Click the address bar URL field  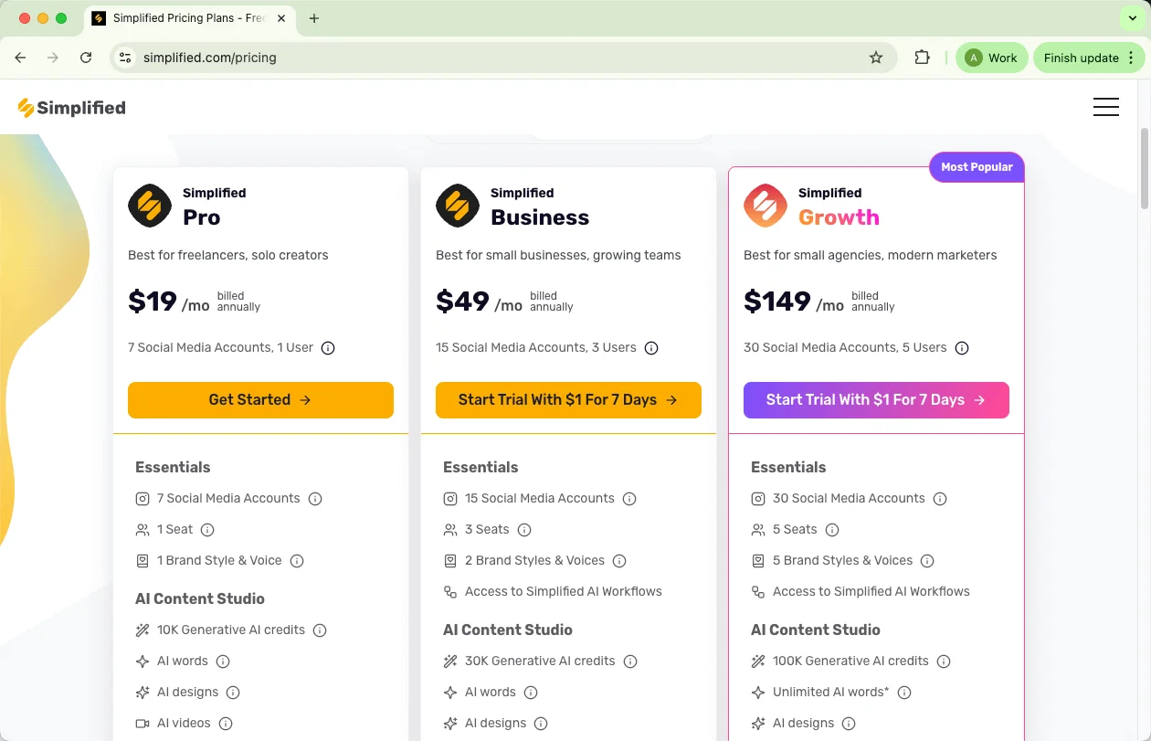[493, 58]
